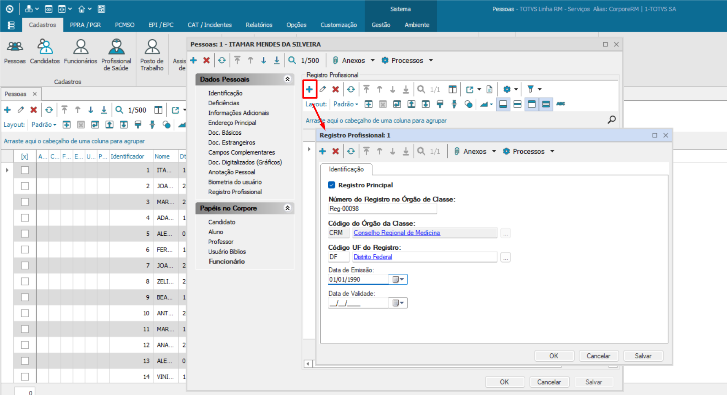Refresh record in Registro Profissional: 1 dialog
Viewport: 727px width, 395px height.
click(351, 151)
